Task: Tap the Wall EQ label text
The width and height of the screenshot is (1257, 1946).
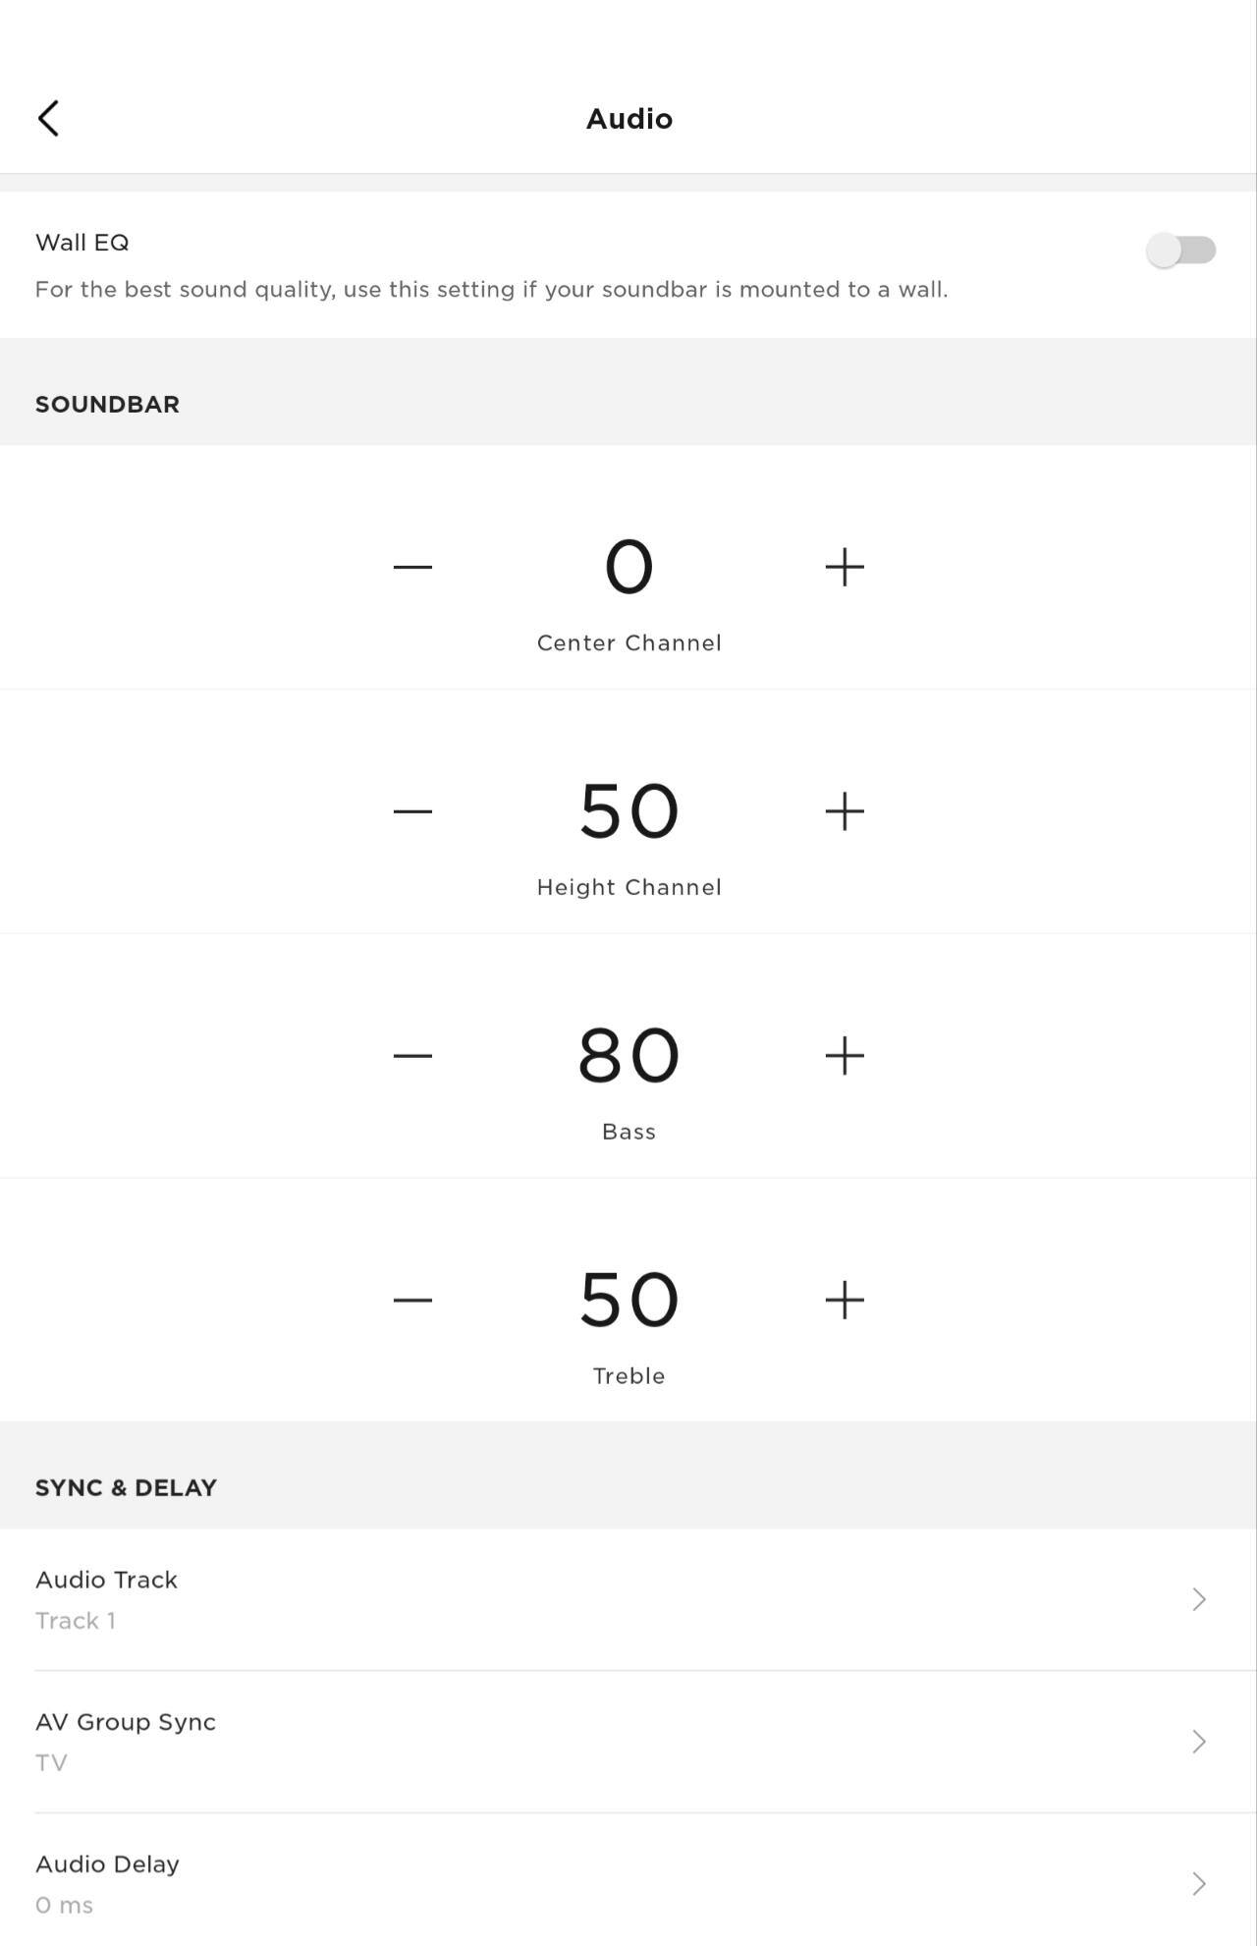Action: point(82,243)
